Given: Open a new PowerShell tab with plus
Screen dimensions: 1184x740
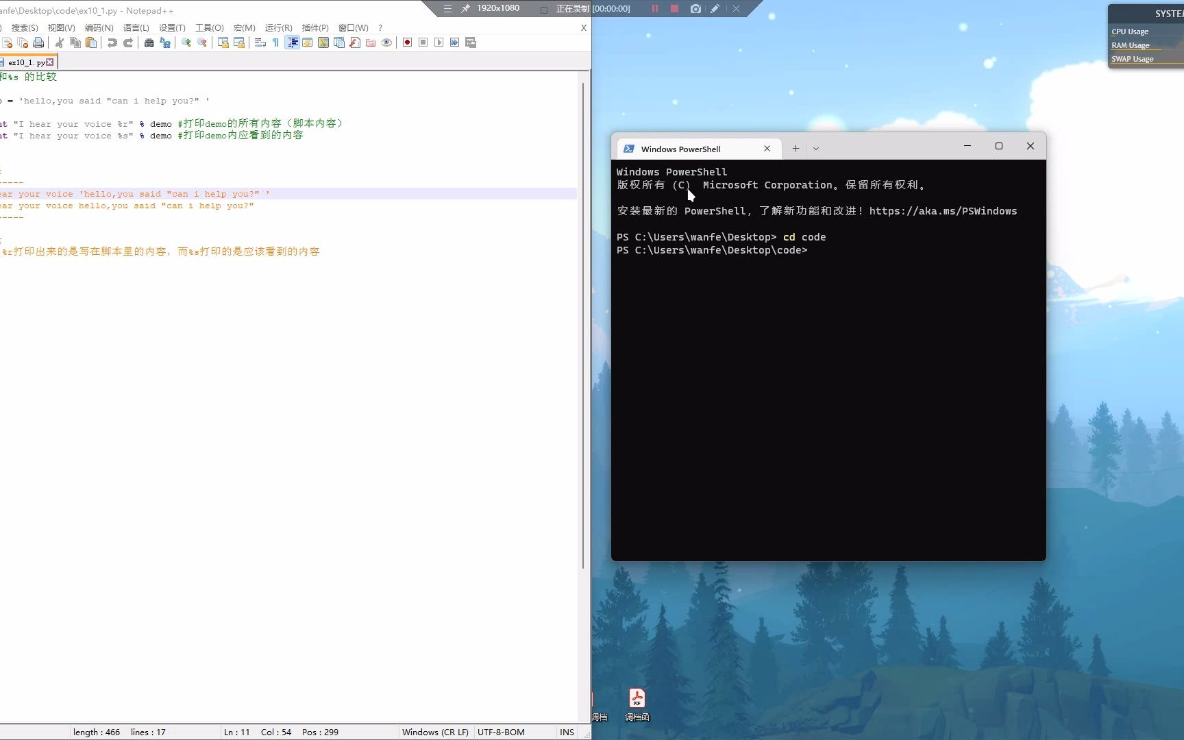Looking at the screenshot, I should click(795, 149).
